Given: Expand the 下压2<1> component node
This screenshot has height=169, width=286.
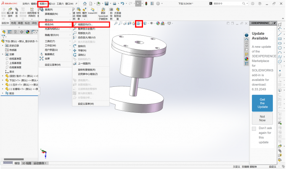Looking at the screenshot, I should tap(3, 80).
